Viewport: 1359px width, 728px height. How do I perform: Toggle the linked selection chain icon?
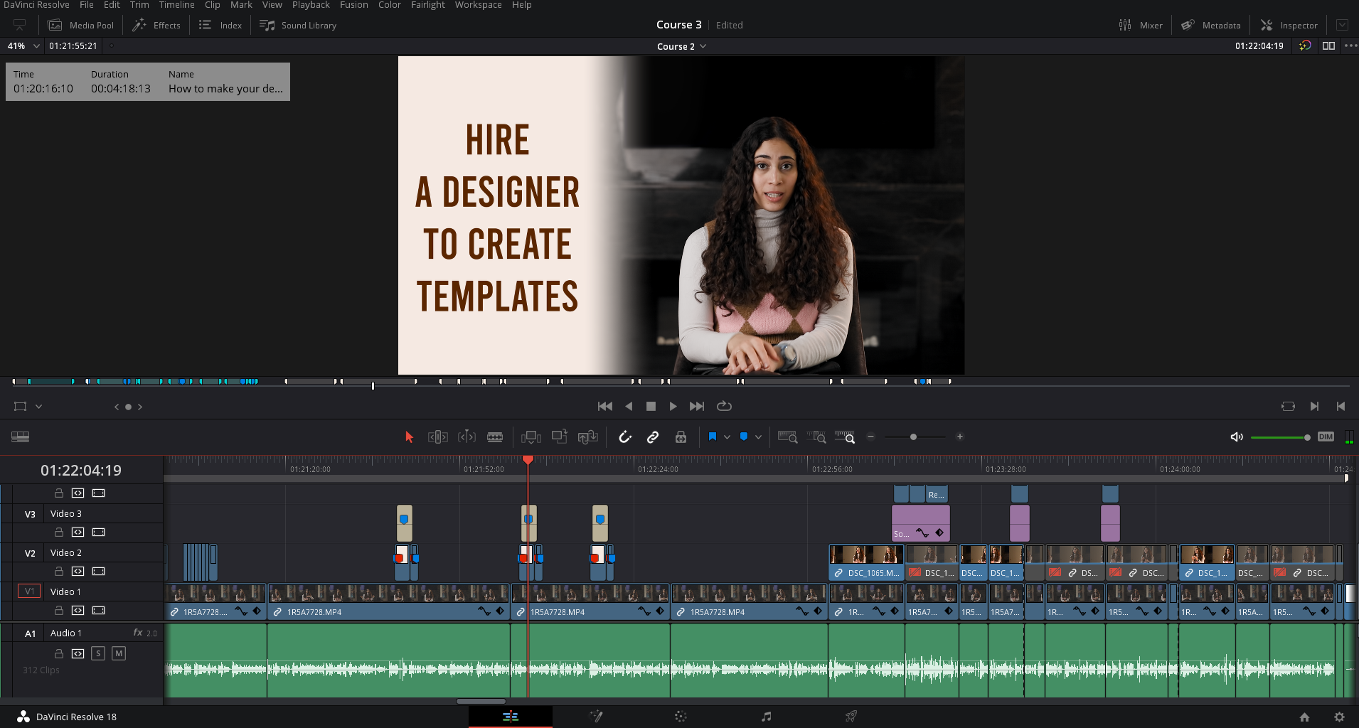click(x=652, y=437)
